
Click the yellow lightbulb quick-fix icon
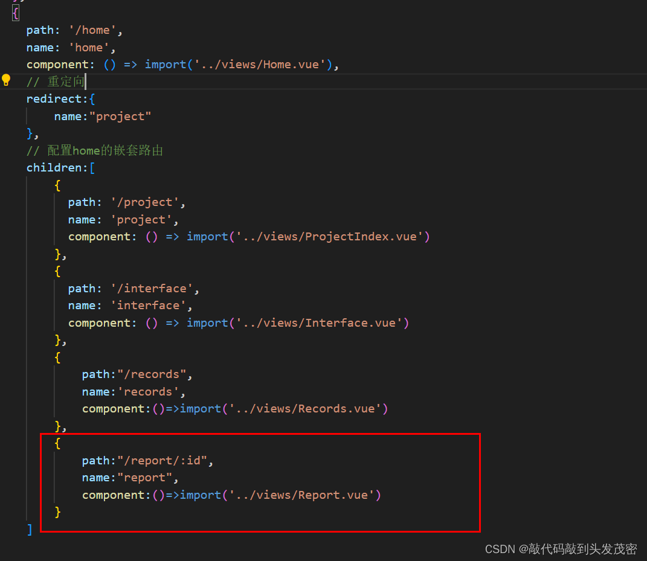(6, 80)
